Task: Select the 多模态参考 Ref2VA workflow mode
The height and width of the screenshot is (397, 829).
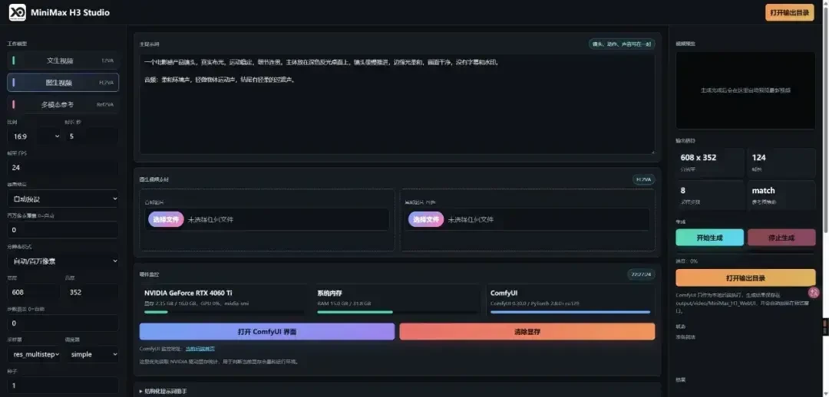Action: point(63,104)
